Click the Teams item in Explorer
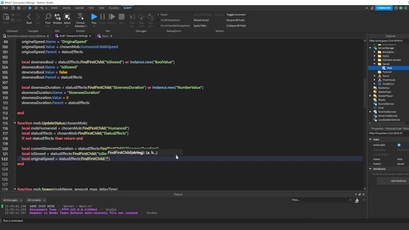The width and height of the screenshot is (409, 230). tap(382, 100)
